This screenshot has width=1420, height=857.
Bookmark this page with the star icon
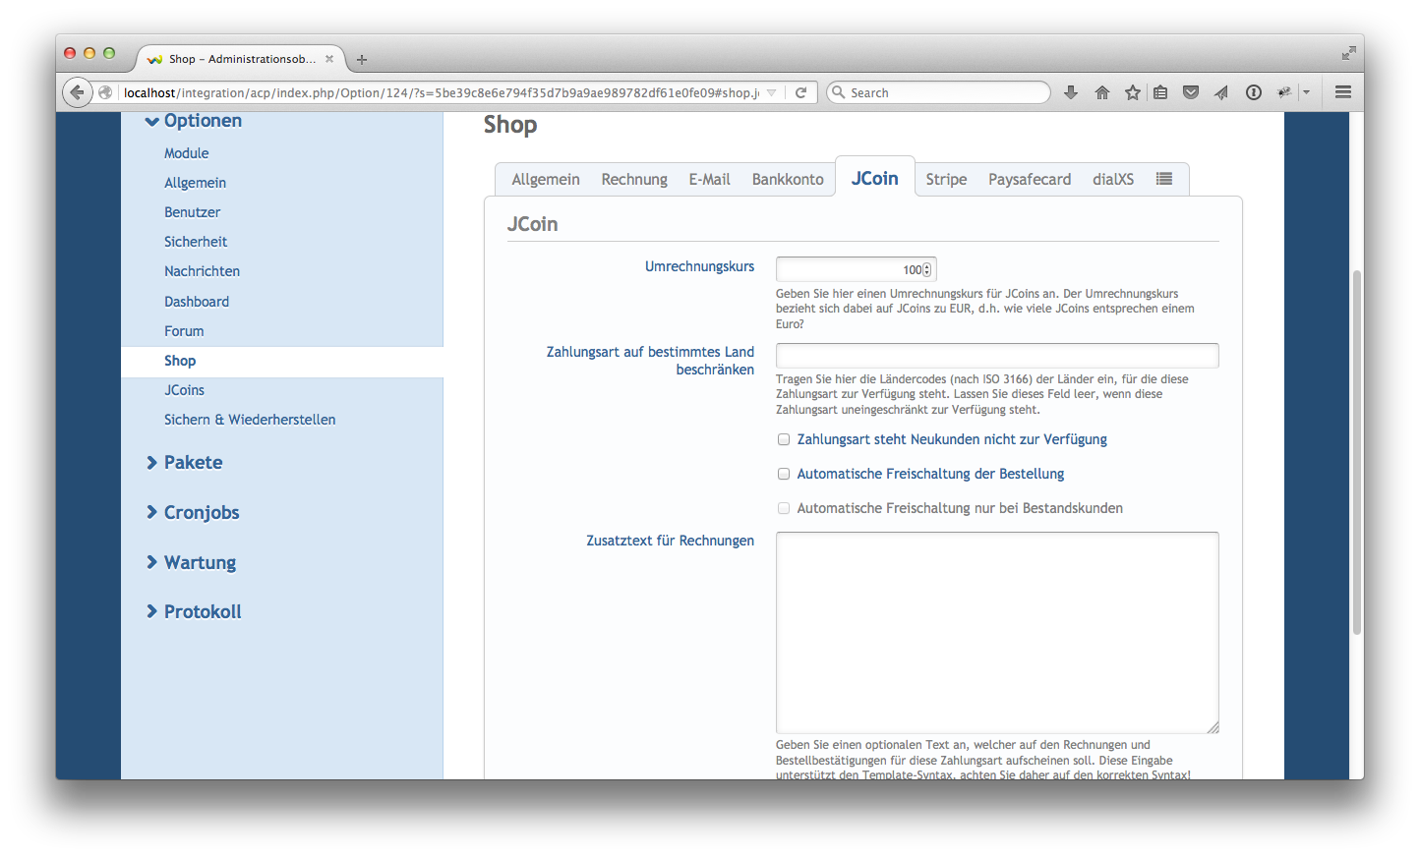point(1133,92)
